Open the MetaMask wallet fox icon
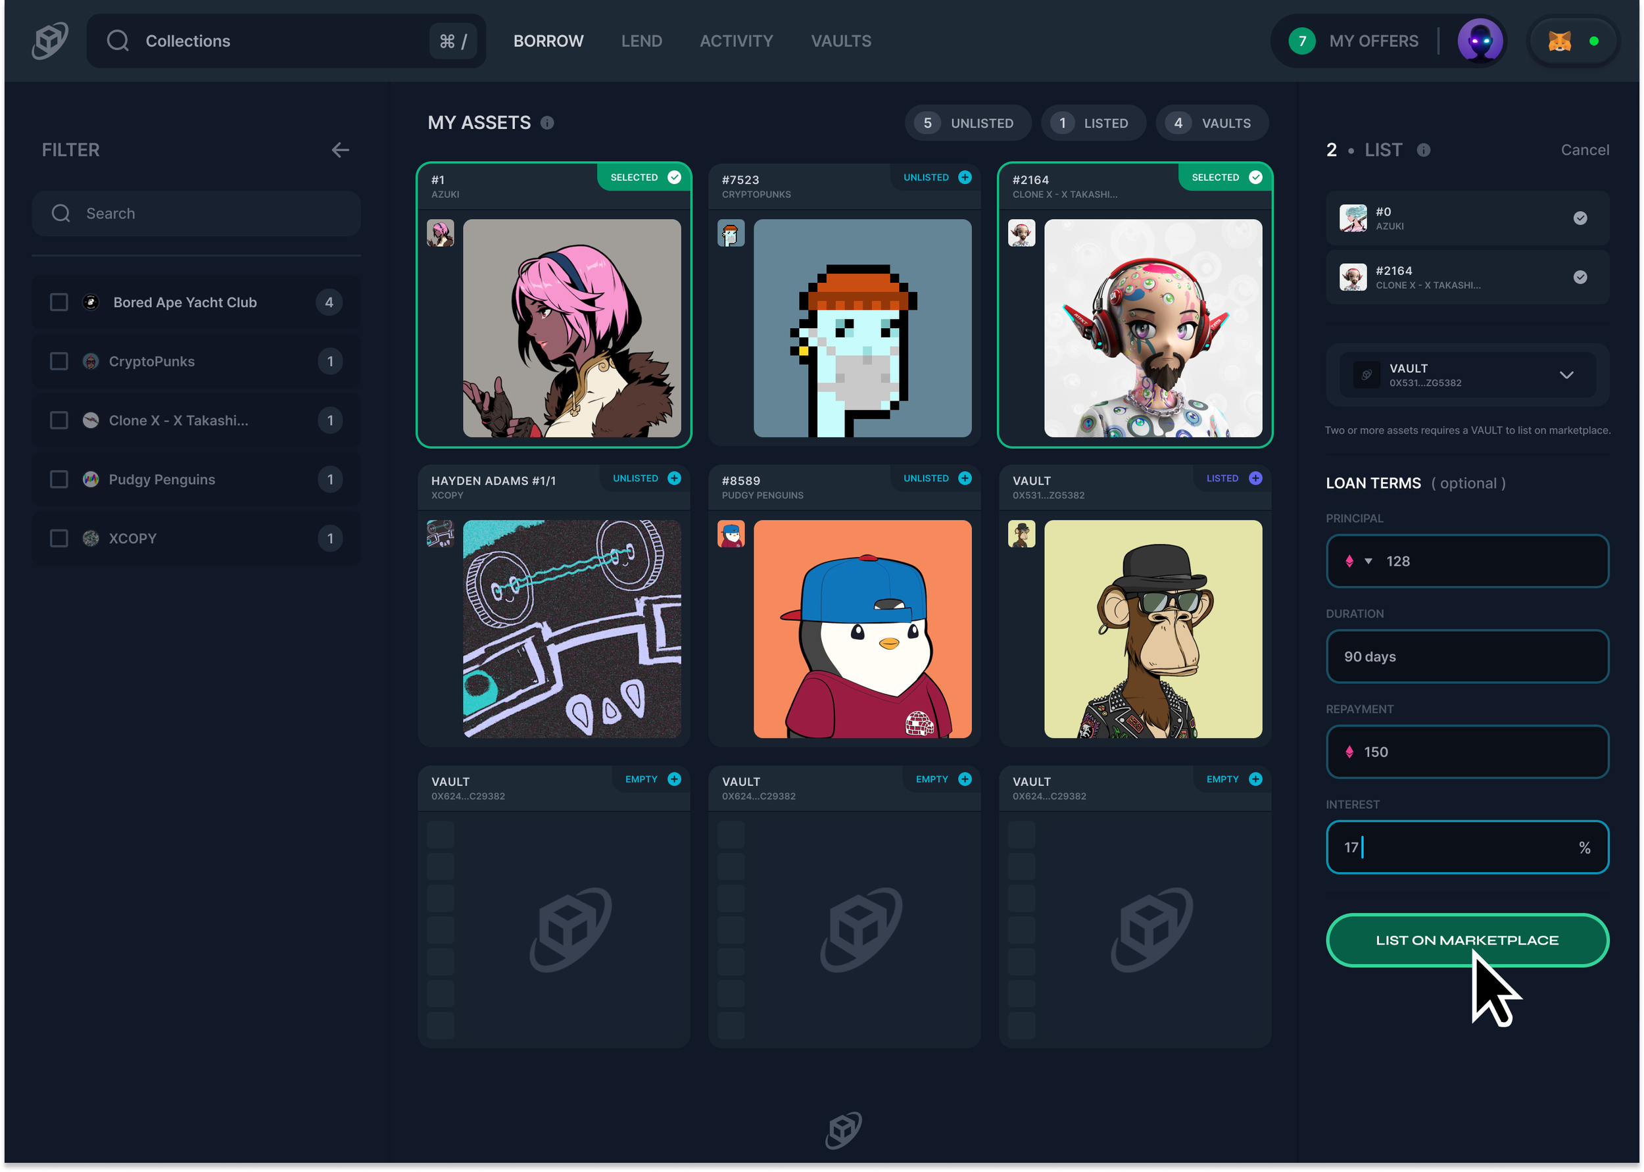Screen dimensions: 1644x1172 coord(1559,41)
